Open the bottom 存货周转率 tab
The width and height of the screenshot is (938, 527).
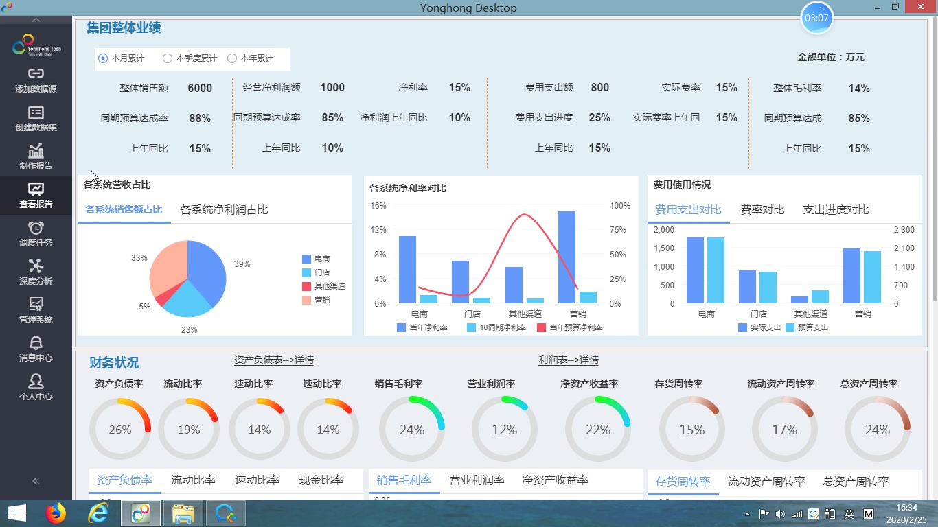683,481
